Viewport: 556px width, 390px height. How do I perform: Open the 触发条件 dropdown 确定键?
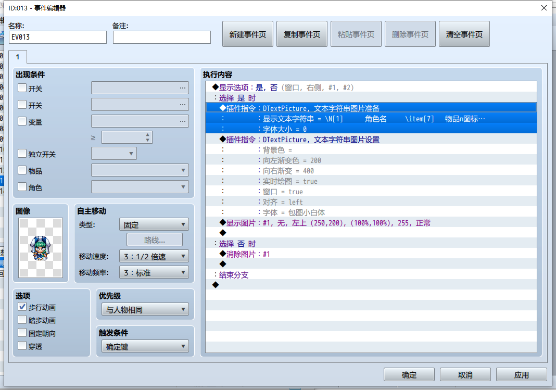pos(145,346)
